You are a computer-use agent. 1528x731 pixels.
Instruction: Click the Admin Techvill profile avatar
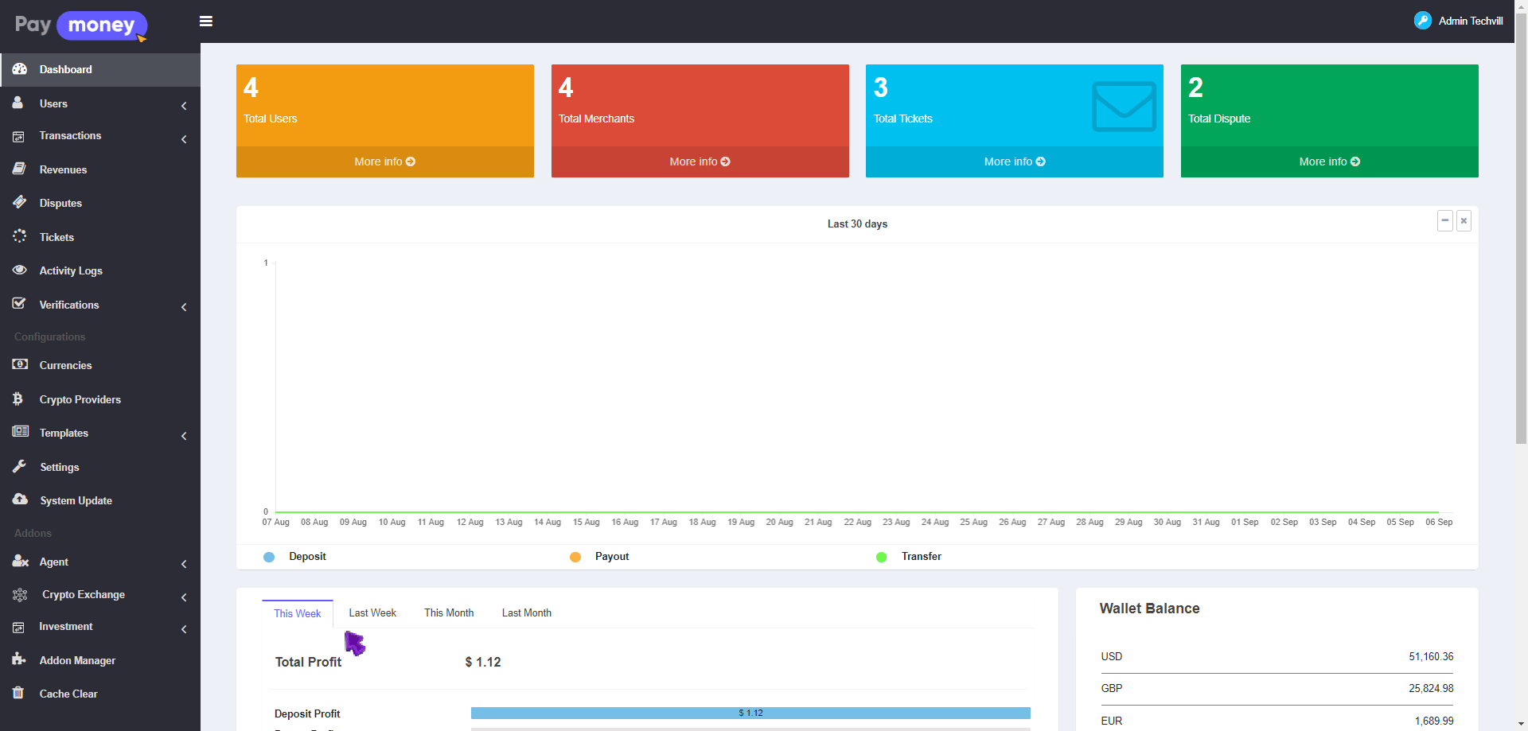pos(1422,21)
